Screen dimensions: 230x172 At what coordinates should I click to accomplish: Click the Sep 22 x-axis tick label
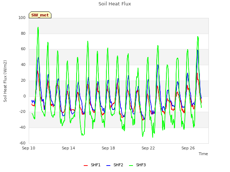click(x=148, y=148)
